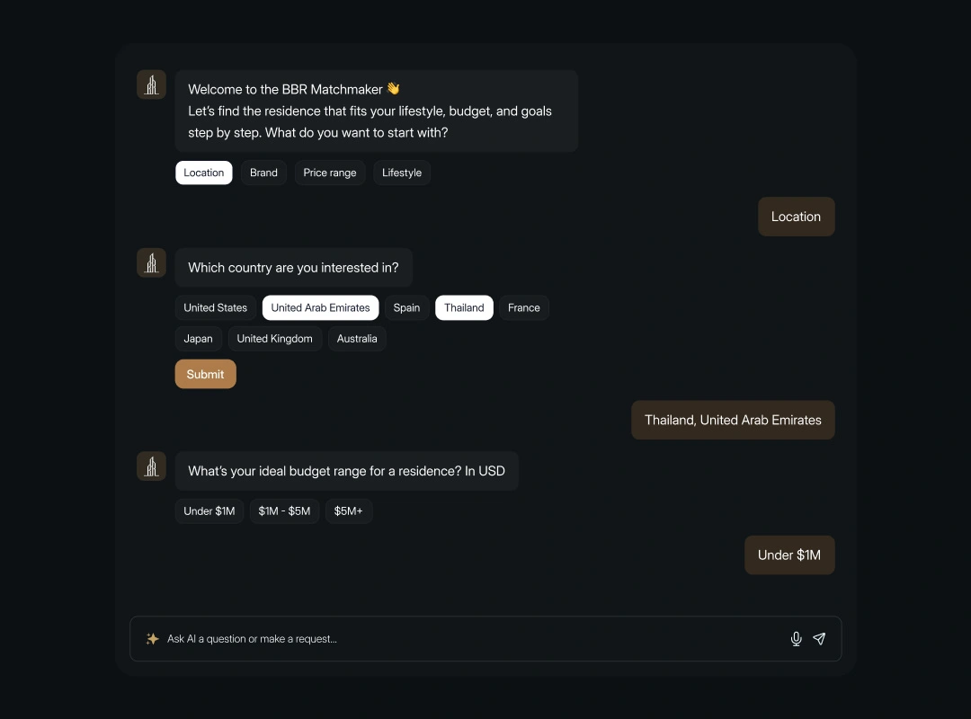Choose the $1M - $5M budget
The image size is (971, 719).
284,511
